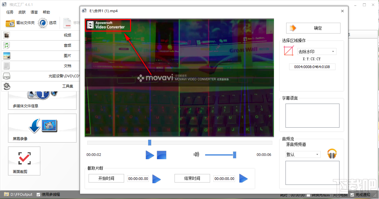Click the video preview frame
The height and width of the screenshot is (199, 379).
point(179,78)
